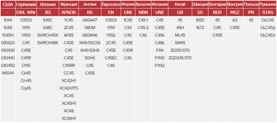
Task: Click the Китай column header
Action: point(180,4)
